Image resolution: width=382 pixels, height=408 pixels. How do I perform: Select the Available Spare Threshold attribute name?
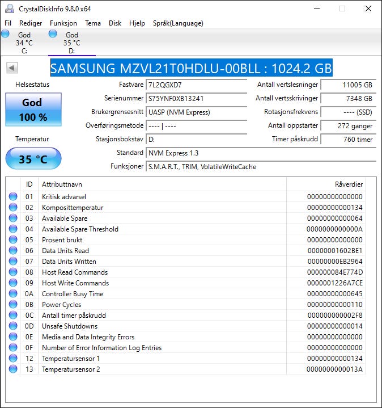[x=80, y=229]
